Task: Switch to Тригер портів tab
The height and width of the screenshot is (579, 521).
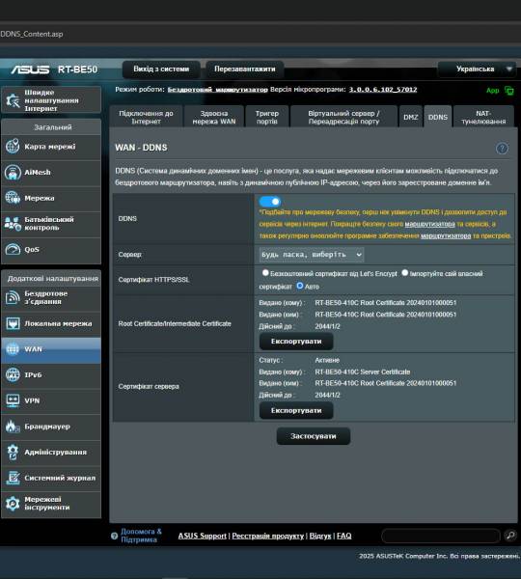Action: click(x=267, y=117)
